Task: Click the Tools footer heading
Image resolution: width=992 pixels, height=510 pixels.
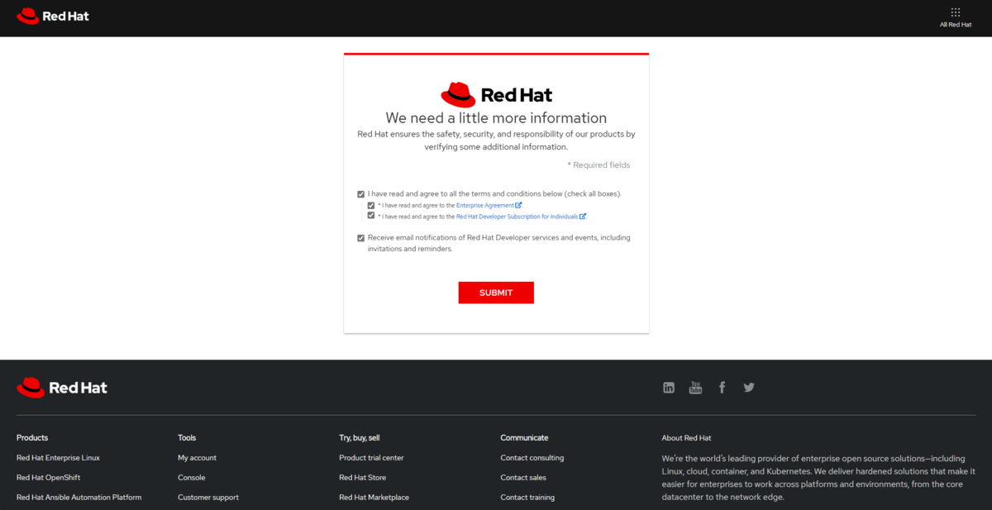Action: pyautogui.click(x=187, y=438)
